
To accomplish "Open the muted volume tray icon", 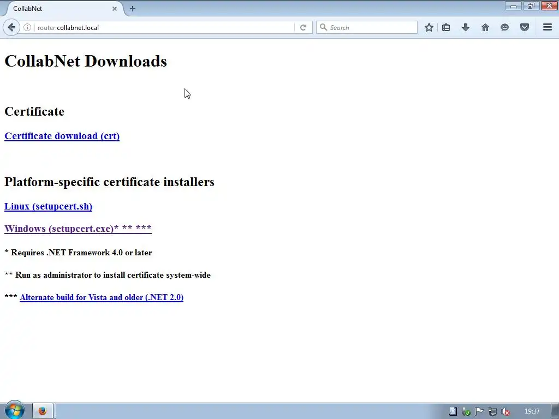I will point(505,411).
